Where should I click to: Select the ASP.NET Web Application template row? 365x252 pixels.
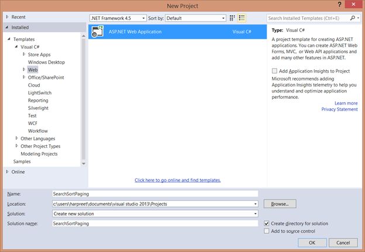178,32
